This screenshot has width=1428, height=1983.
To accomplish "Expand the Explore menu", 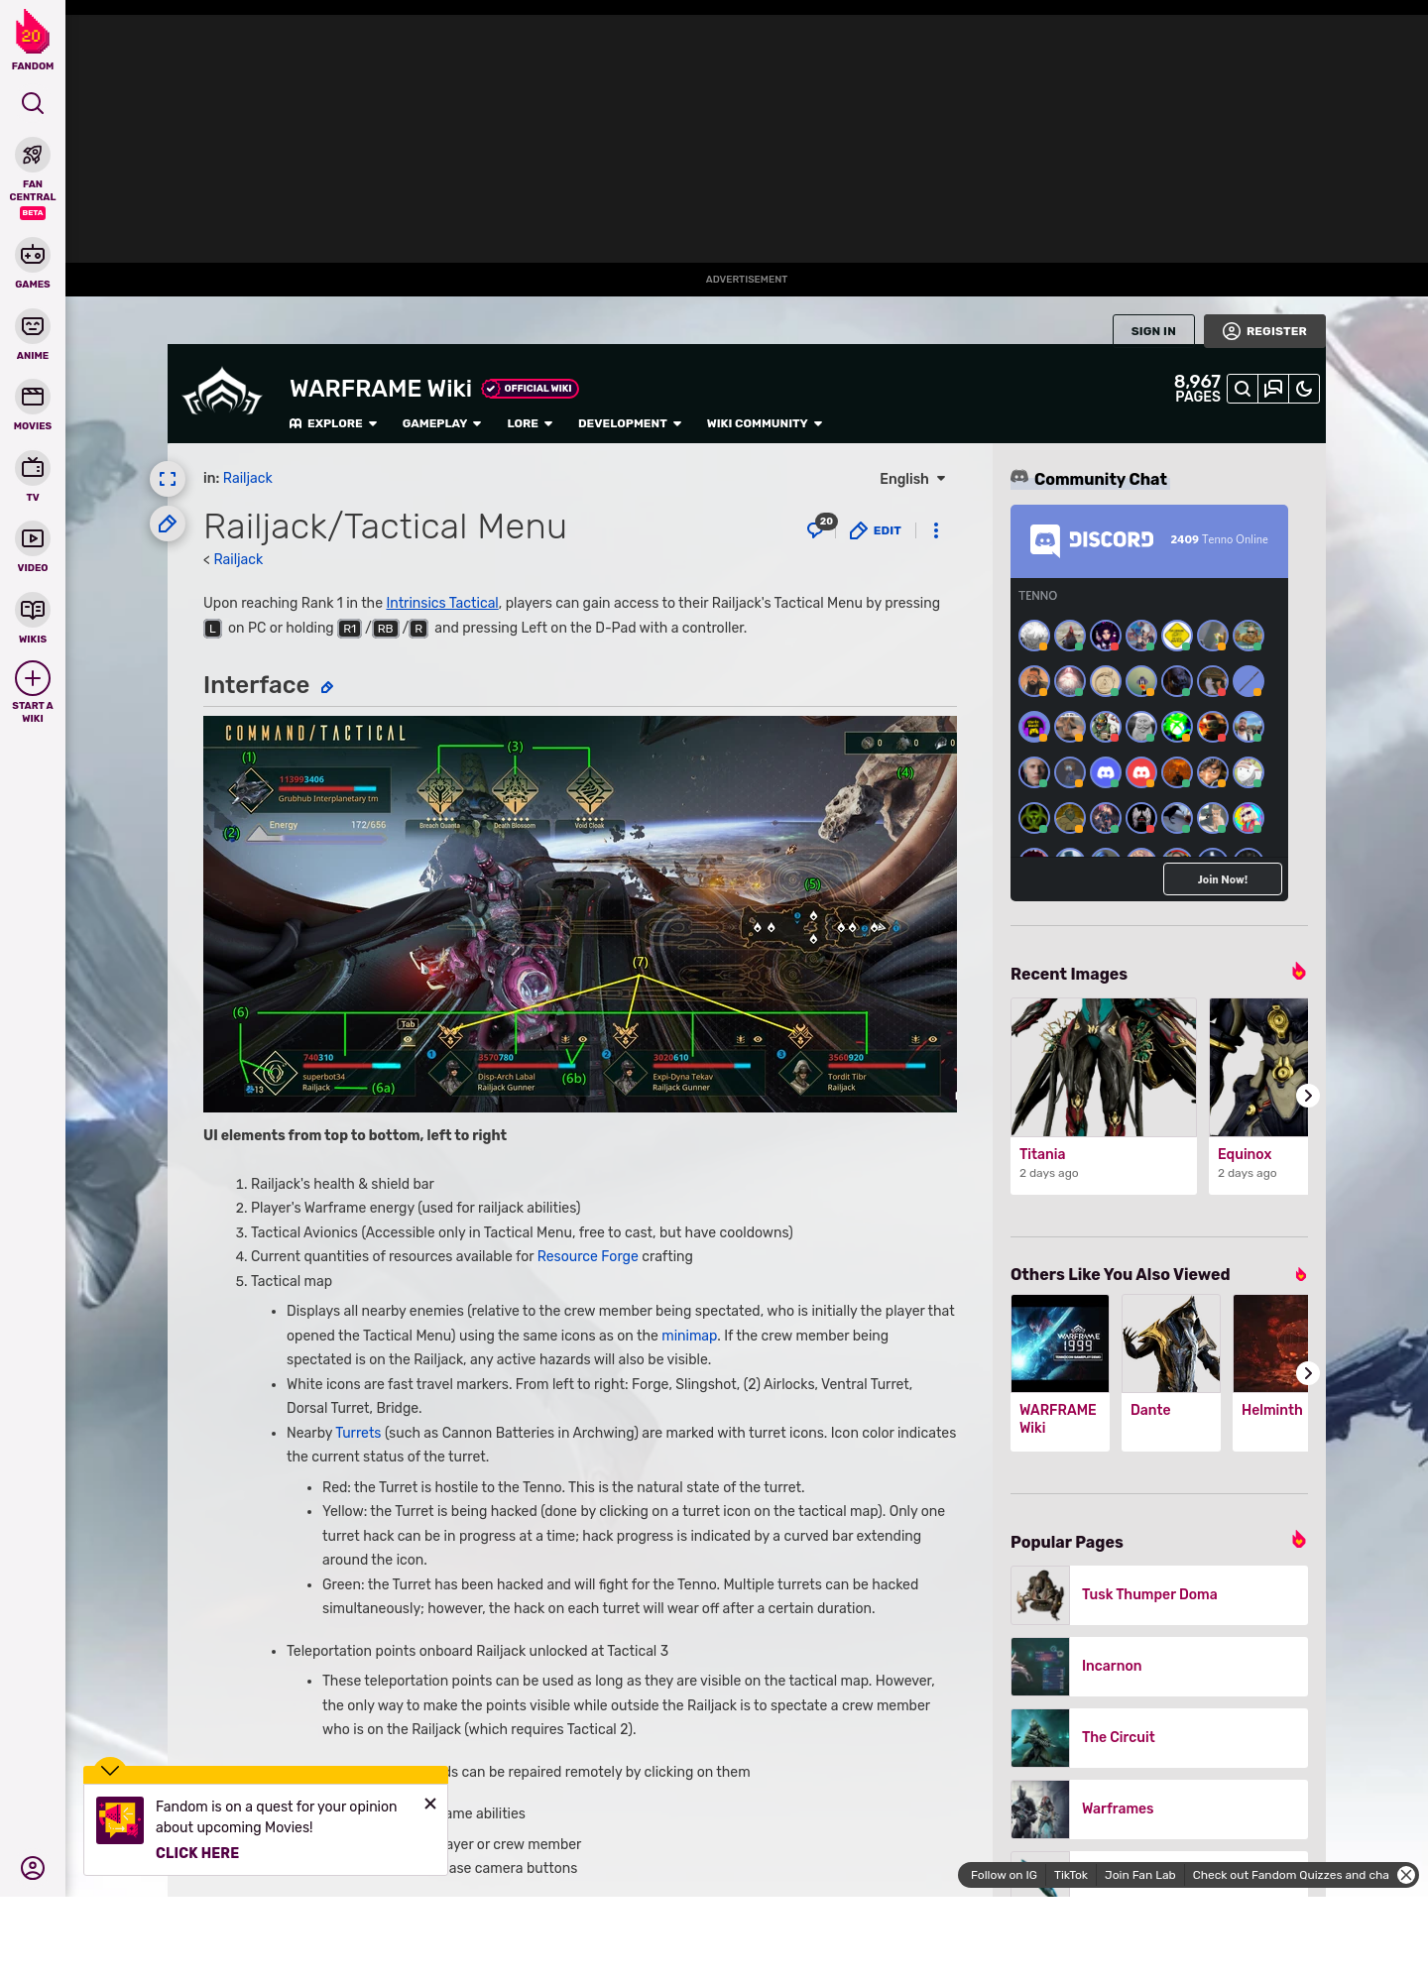I will pyautogui.click(x=333, y=423).
